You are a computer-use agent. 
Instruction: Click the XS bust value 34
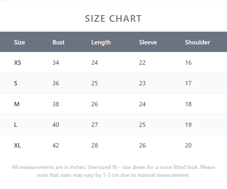tap(56, 63)
